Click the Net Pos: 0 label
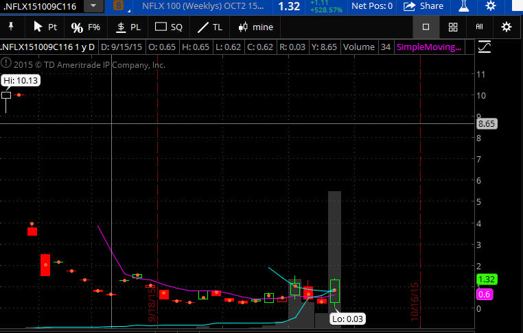Viewport: 523px width, 333px height. pos(371,6)
